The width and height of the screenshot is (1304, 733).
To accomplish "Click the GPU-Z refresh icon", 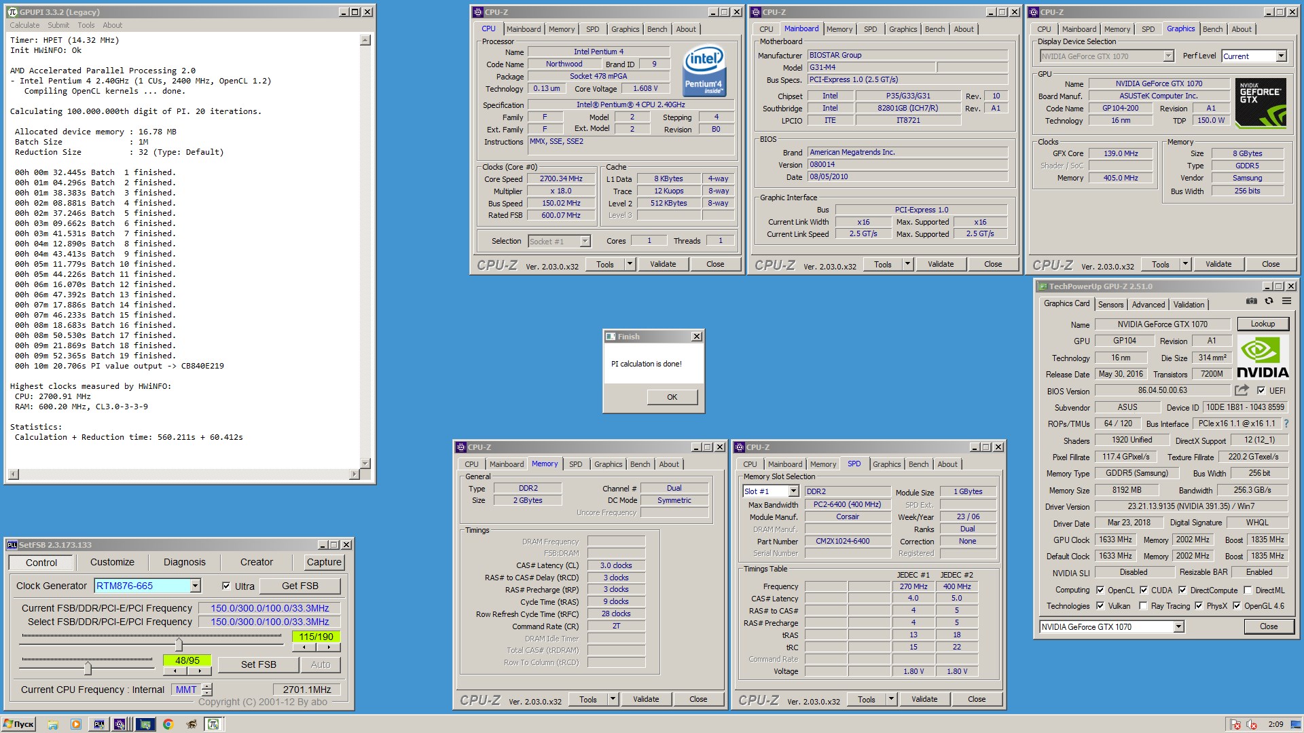I will [x=1269, y=301].
